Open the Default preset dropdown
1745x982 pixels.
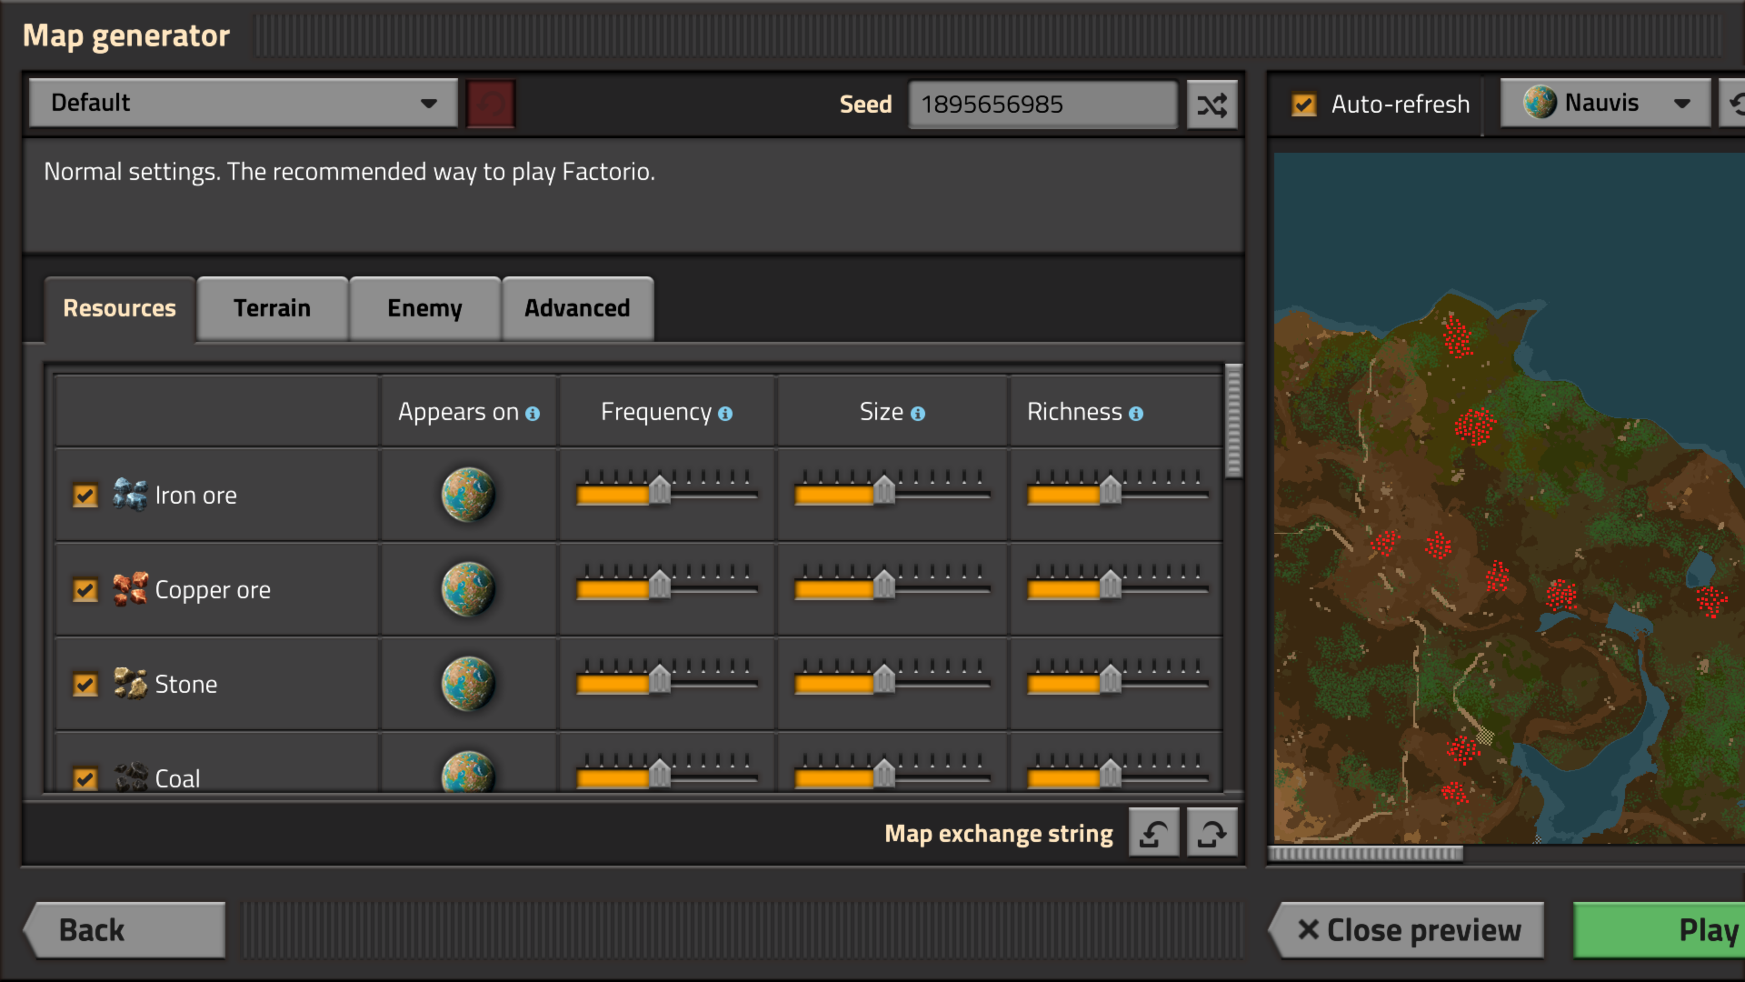coord(243,103)
